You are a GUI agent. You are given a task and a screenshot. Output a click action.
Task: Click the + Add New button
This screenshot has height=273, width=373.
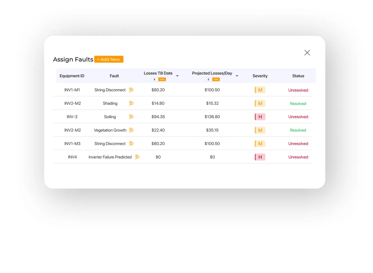pos(109,59)
